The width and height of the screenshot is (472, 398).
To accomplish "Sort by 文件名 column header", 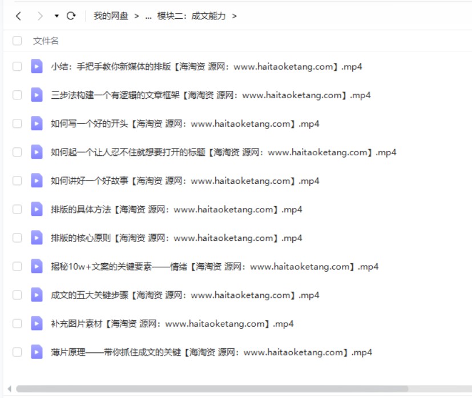I will click(x=46, y=41).
